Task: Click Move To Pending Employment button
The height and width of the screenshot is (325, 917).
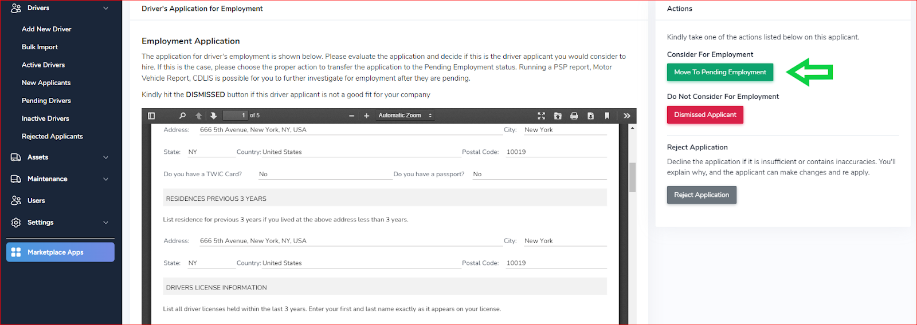Action: click(720, 72)
